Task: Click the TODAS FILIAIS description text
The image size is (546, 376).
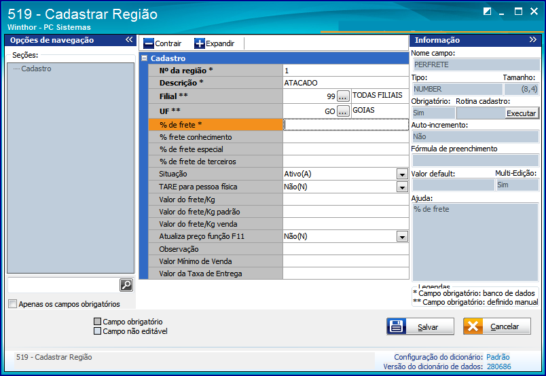Action: coord(378,95)
